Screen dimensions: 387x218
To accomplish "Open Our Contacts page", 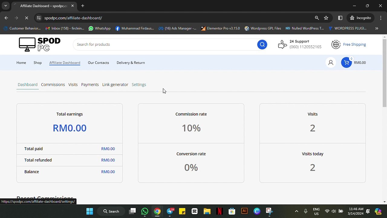I will click(98, 63).
